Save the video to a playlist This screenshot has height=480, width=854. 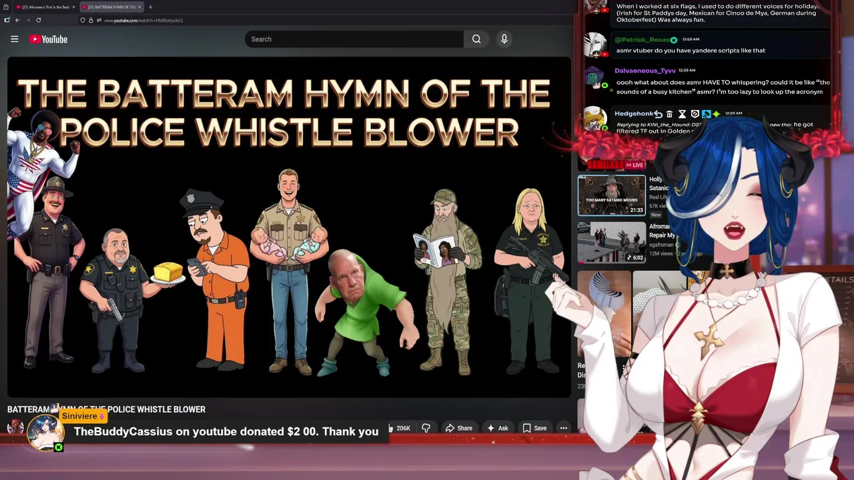click(x=534, y=428)
